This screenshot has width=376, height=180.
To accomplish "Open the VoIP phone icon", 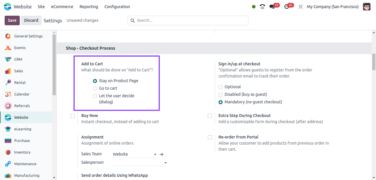I will point(262,7).
